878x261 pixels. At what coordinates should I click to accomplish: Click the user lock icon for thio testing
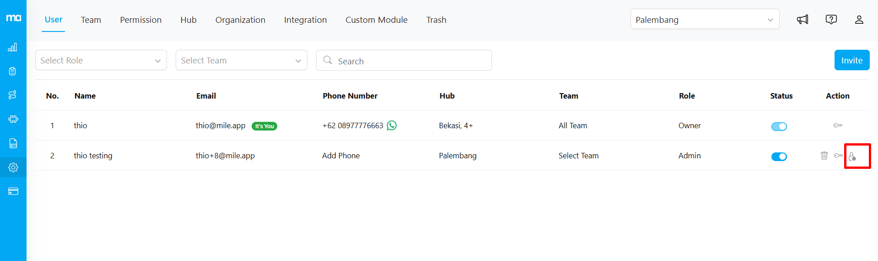(852, 157)
